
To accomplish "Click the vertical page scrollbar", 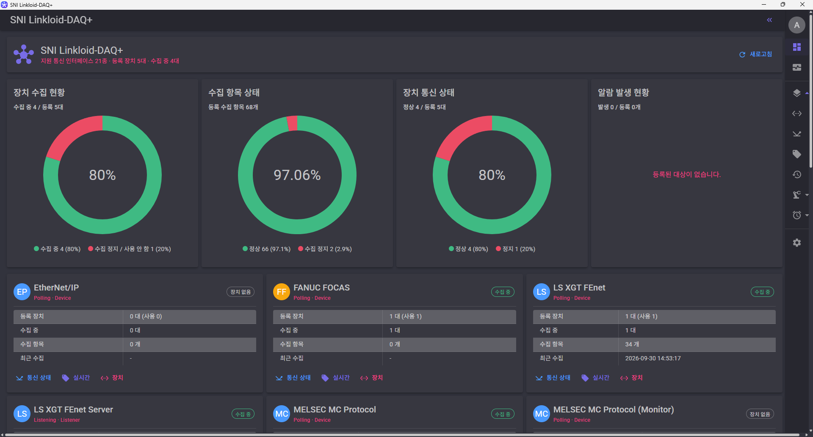I will (810, 91).
